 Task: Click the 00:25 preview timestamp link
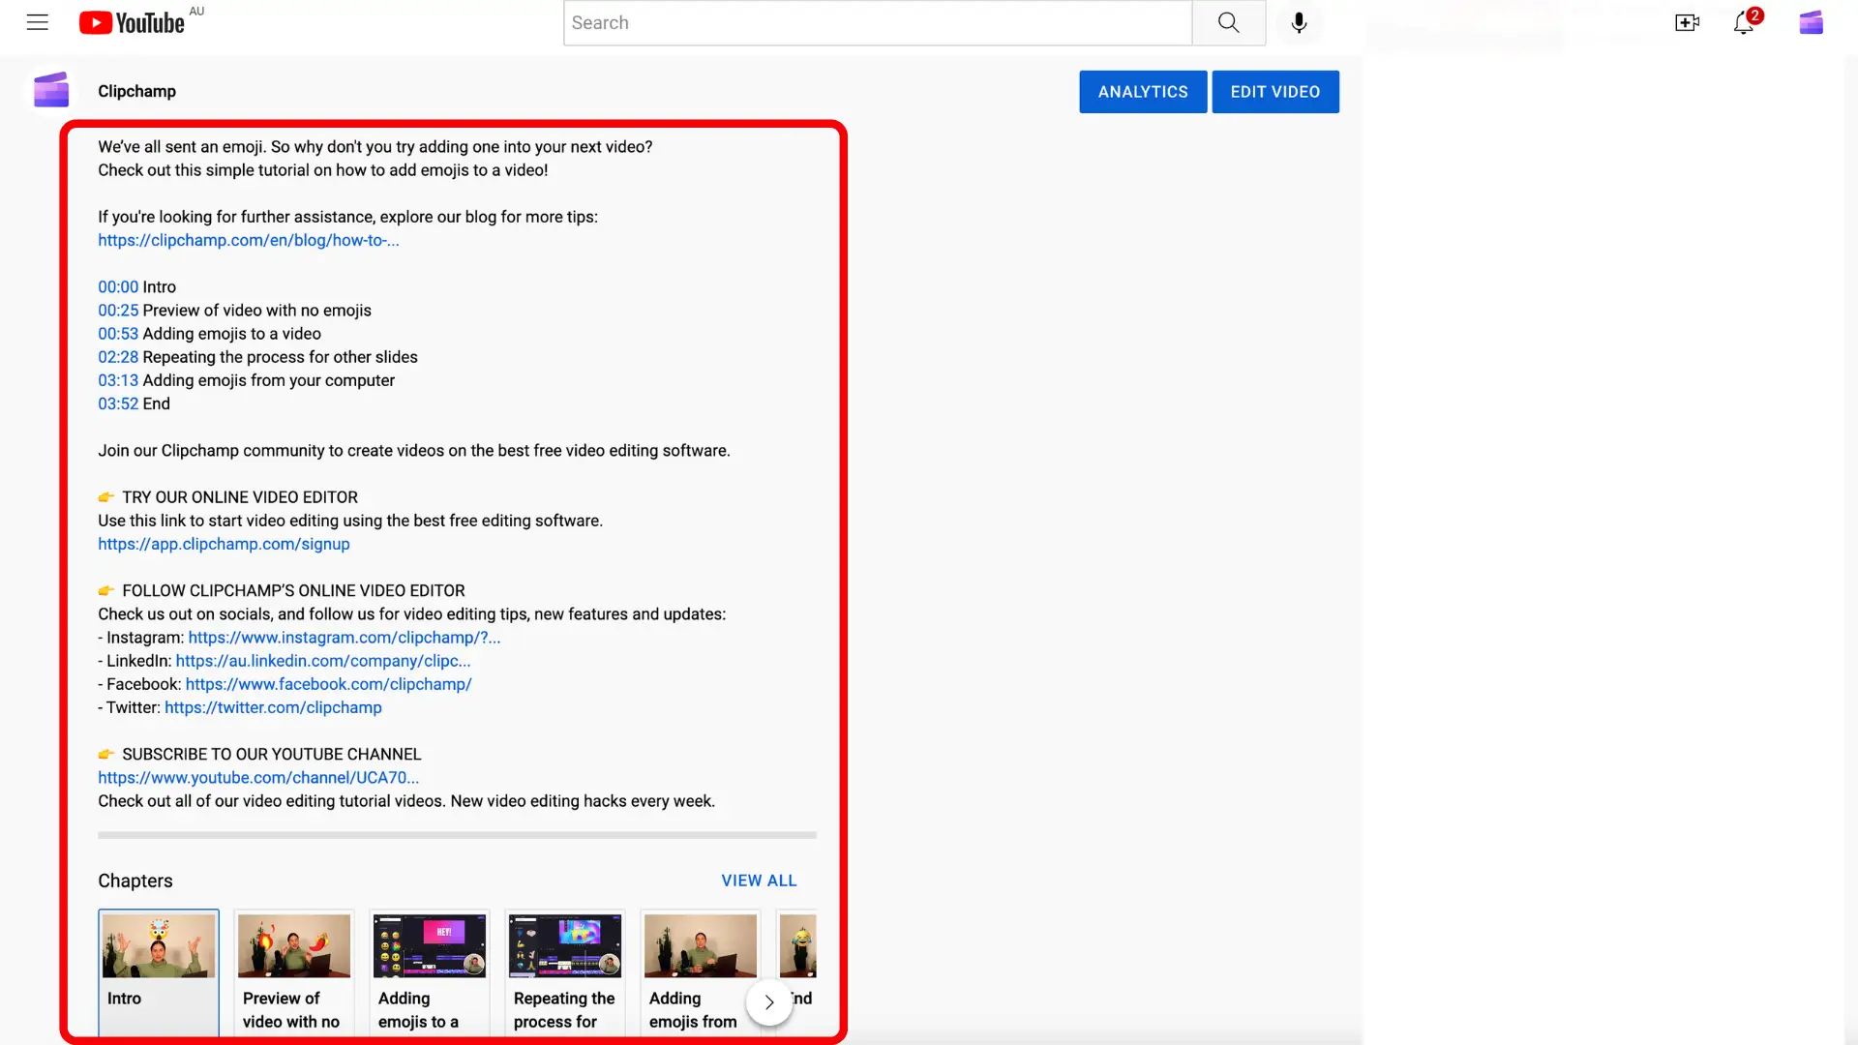click(117, 310)
